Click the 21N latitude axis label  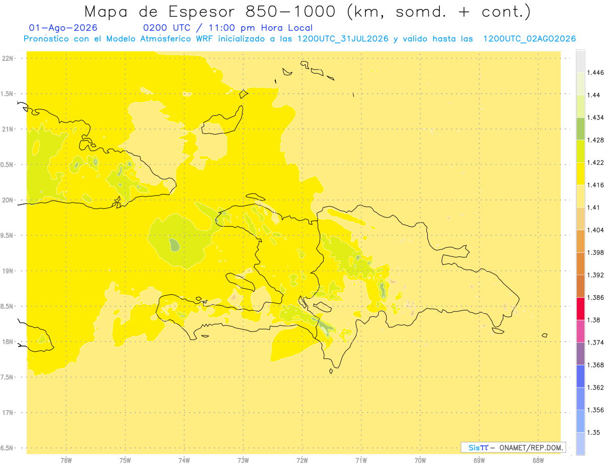tap(8, 129)
